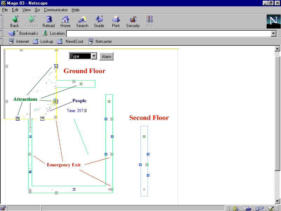Click the scroll down arrow
Screen dimensions: 281x211
277,201
